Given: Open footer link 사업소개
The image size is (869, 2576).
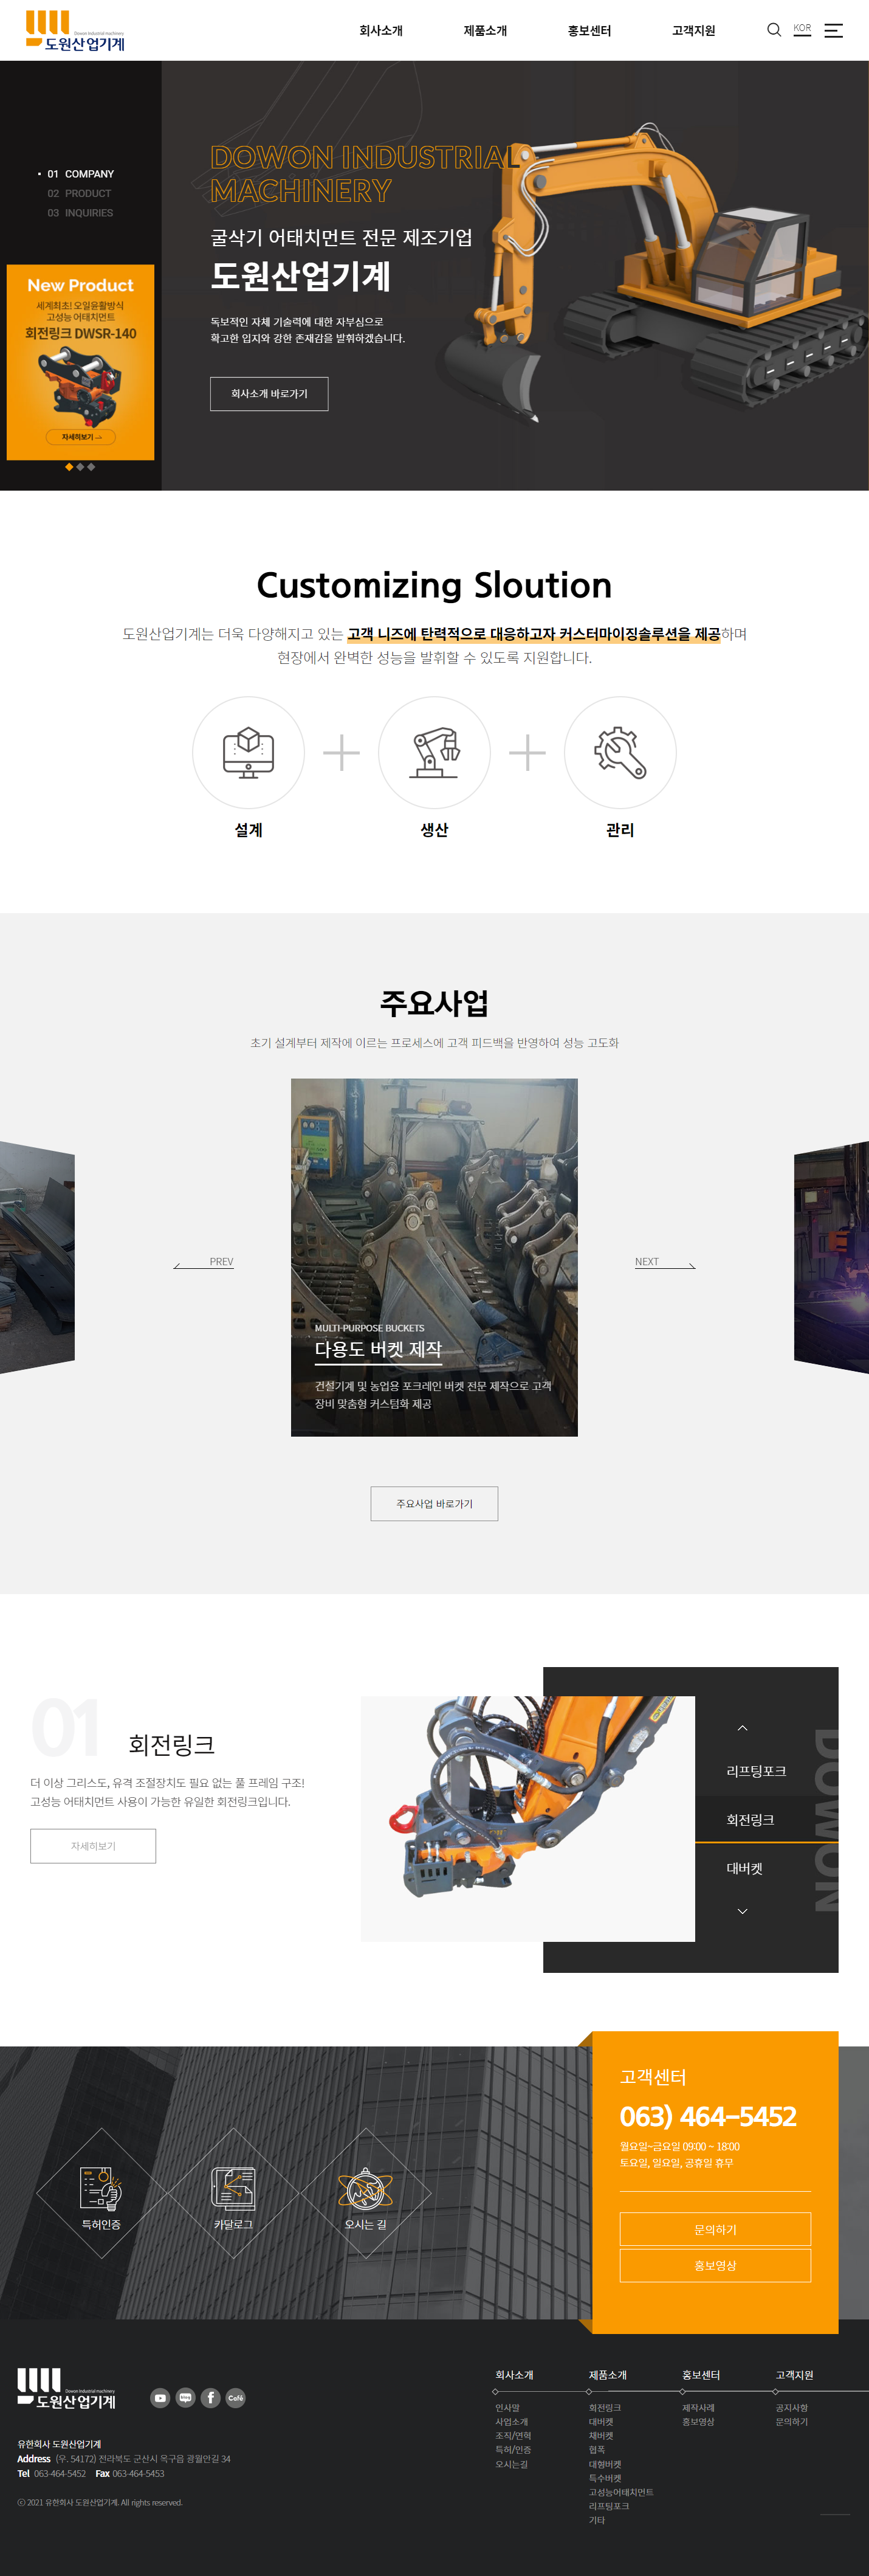Looking at the screenshot, I should tap(511, 2422).
